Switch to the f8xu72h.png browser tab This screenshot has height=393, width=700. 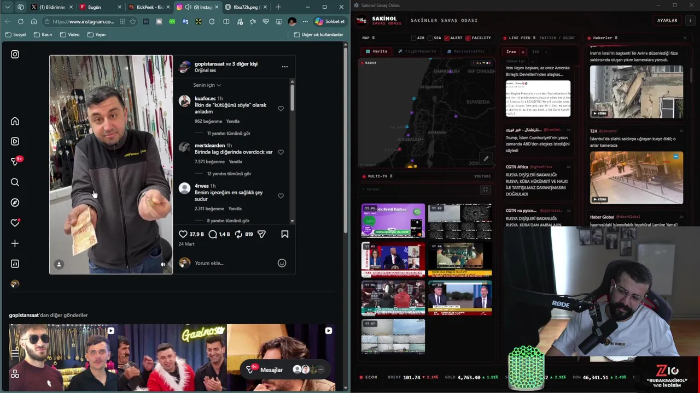click(x=245, y=7)
